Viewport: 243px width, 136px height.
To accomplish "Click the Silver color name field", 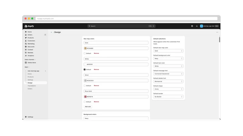I will [116, 75].
